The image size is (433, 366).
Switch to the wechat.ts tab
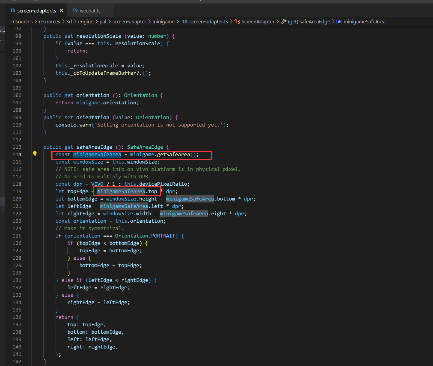tap(90, 11)
